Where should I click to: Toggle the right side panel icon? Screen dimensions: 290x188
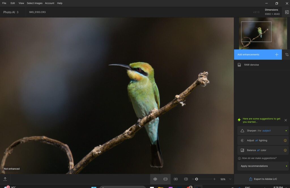click(x=287, y=12)
